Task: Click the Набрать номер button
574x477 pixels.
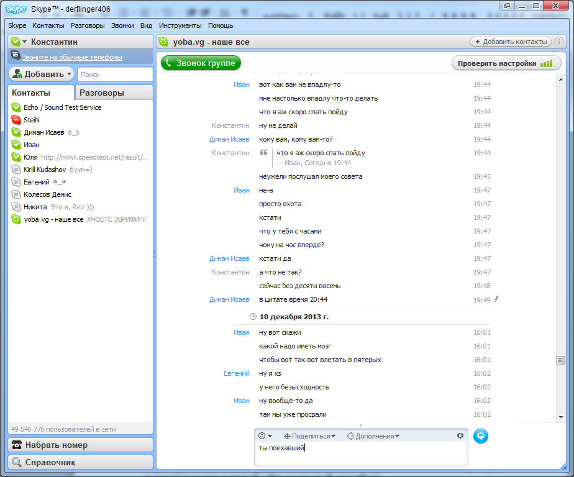Action: point(80,445)
